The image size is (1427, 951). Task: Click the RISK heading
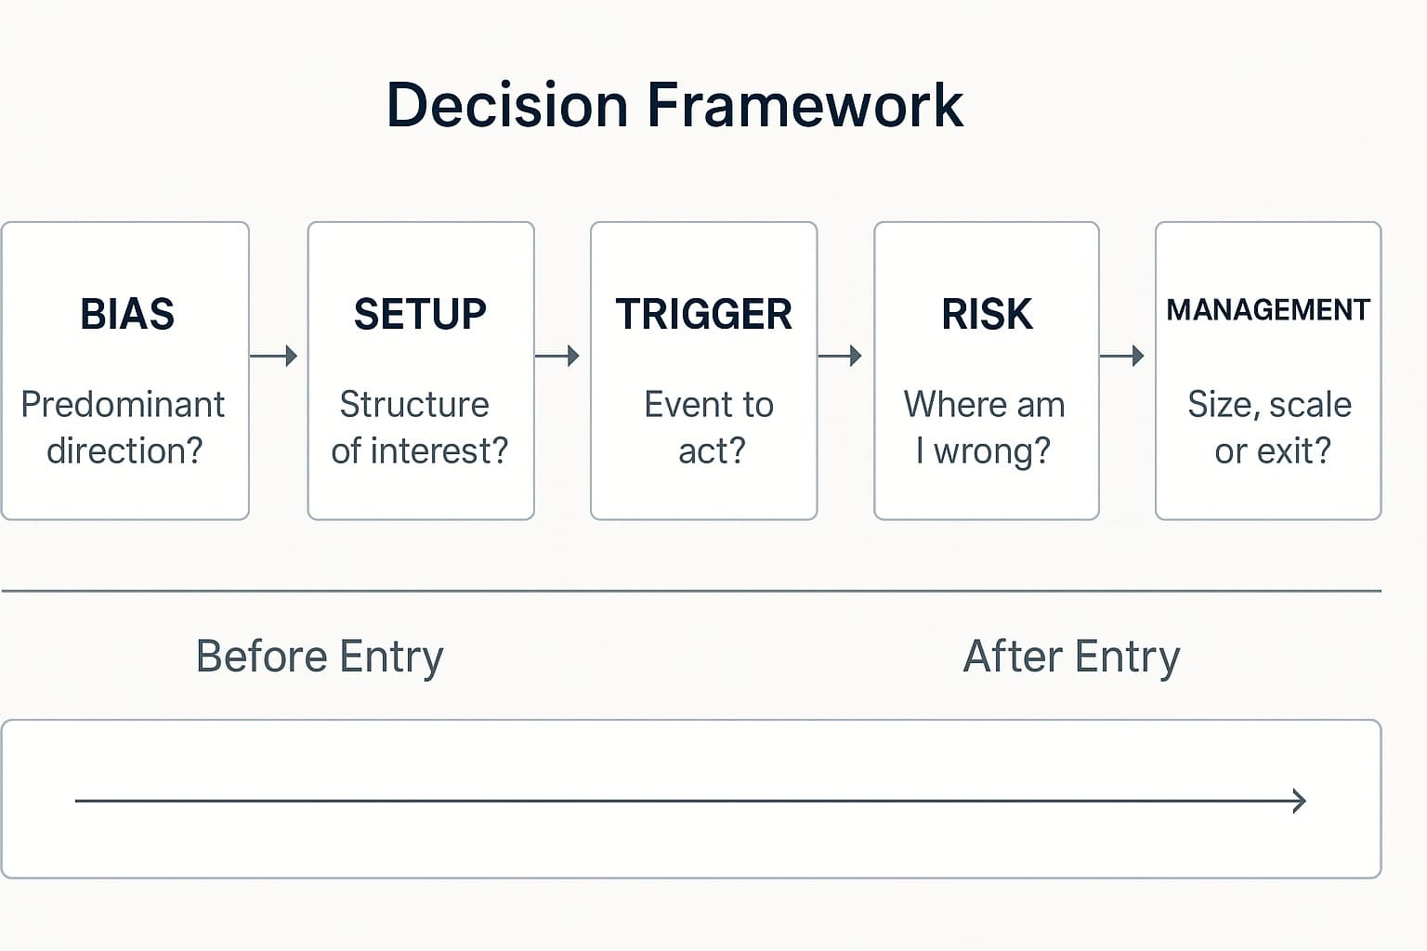pyautogui.click(x=987, y=315)
